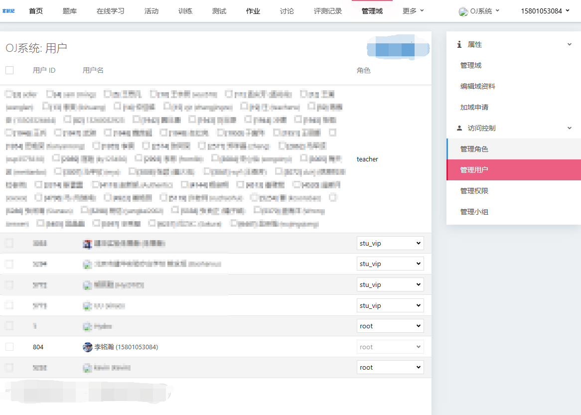This screenshot has width=581, height=415.
Task: Click the person icon beside 访问控制
Action: click(459, 128)
